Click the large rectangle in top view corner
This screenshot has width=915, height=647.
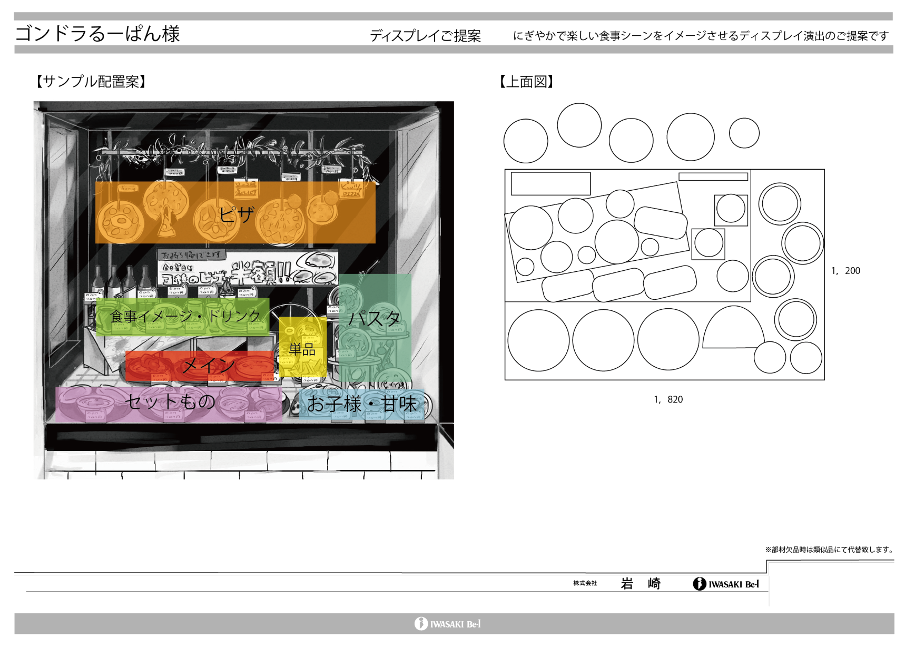pyautogui.click(x=550, y=184)
